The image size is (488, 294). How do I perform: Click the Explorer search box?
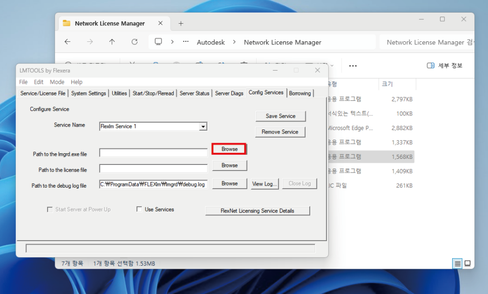click(427, 42)
